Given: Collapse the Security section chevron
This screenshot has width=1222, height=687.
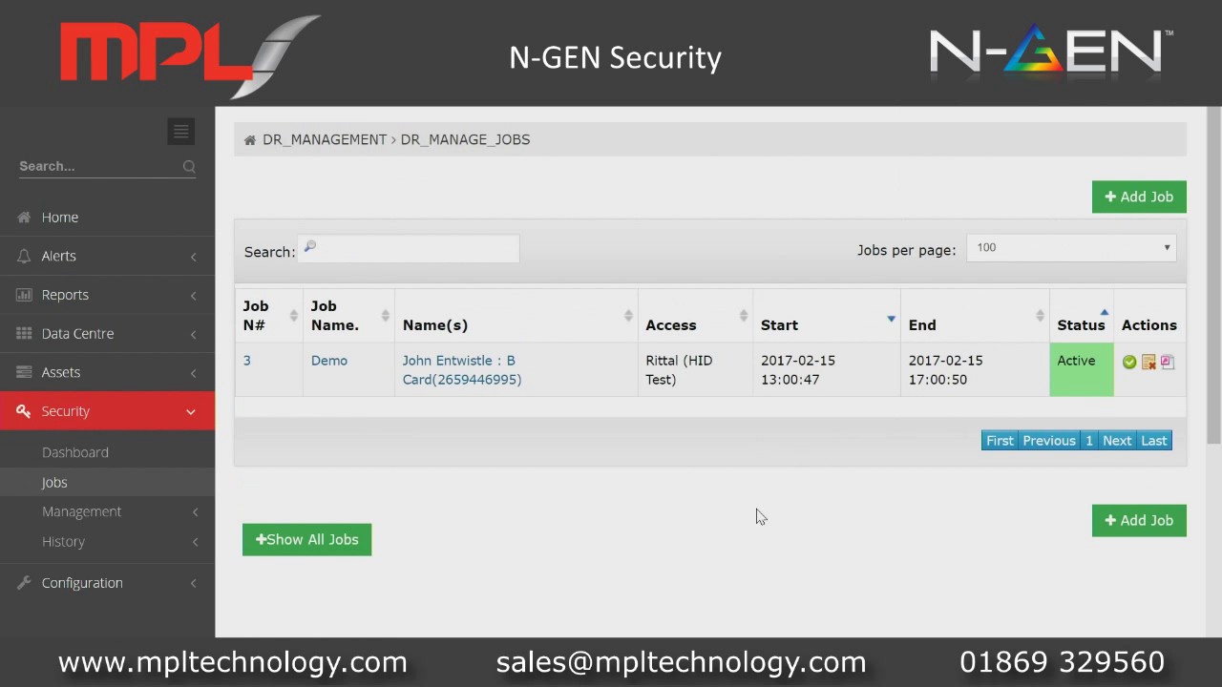Looking at the screenshot, I should pyautogui.click(x=190, y=410).
